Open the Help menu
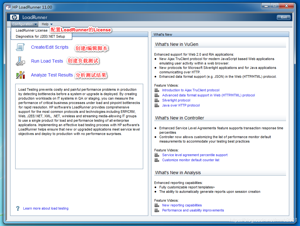Viewport: 300px width, 226px height. coord(47,24)
